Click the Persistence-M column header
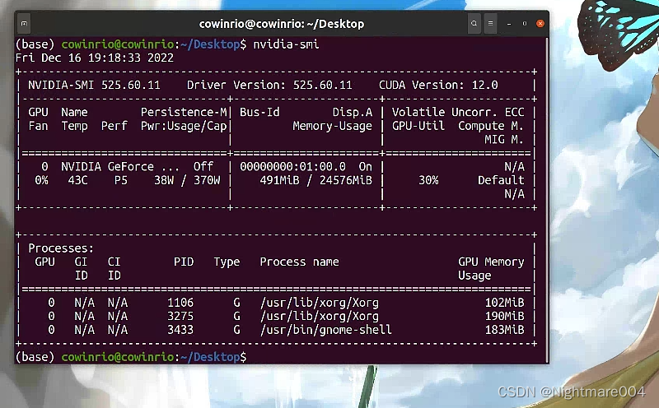 184,113
